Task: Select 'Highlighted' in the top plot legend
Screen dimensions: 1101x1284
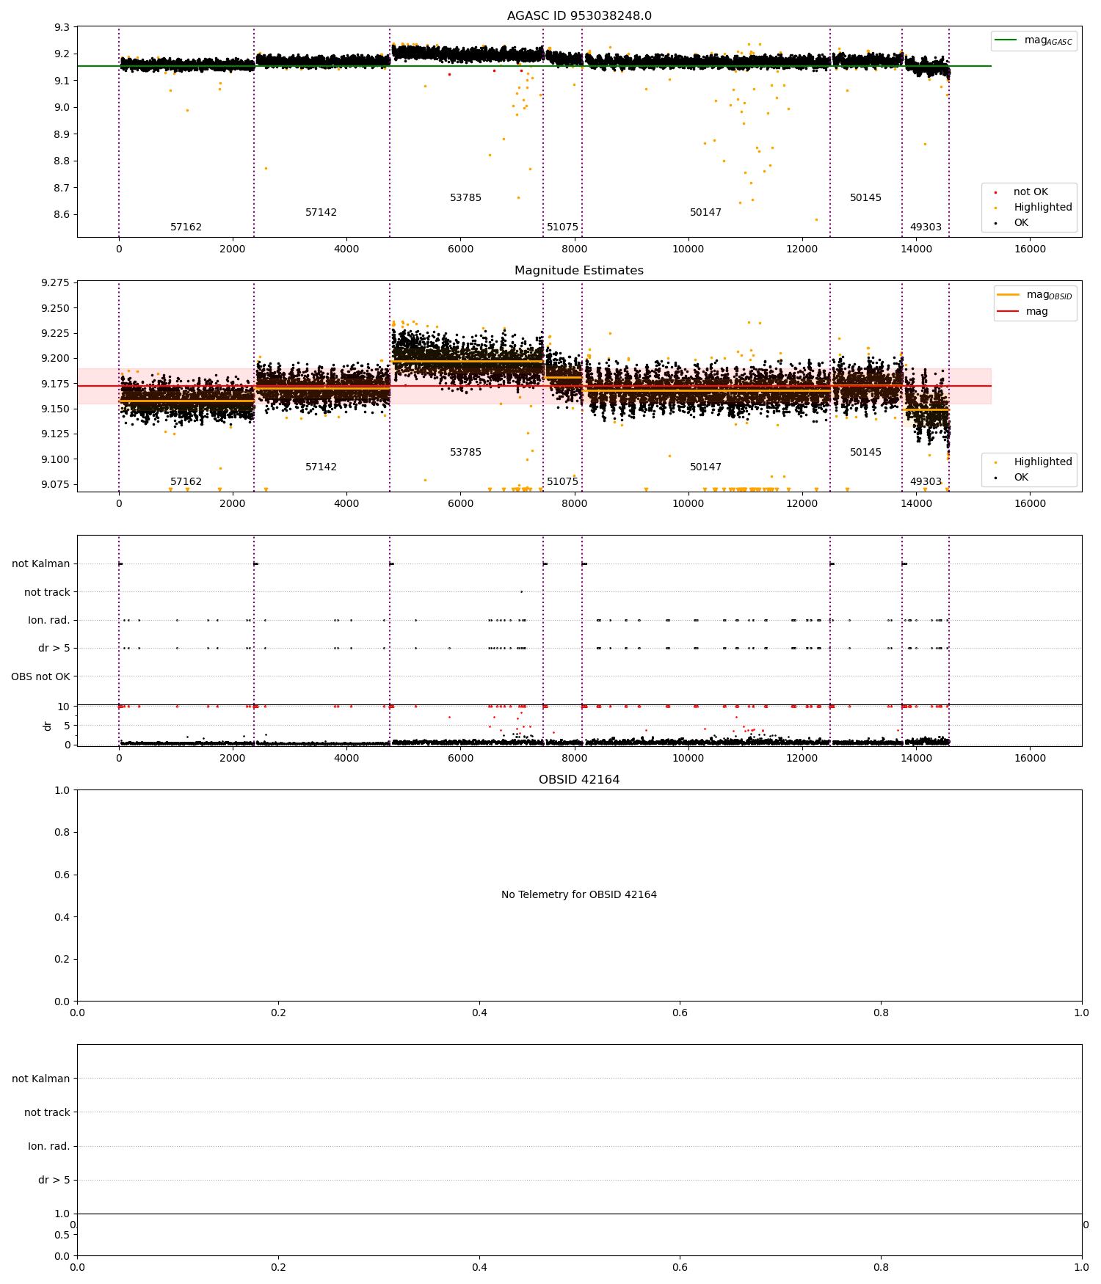Action: (1043, 208)
